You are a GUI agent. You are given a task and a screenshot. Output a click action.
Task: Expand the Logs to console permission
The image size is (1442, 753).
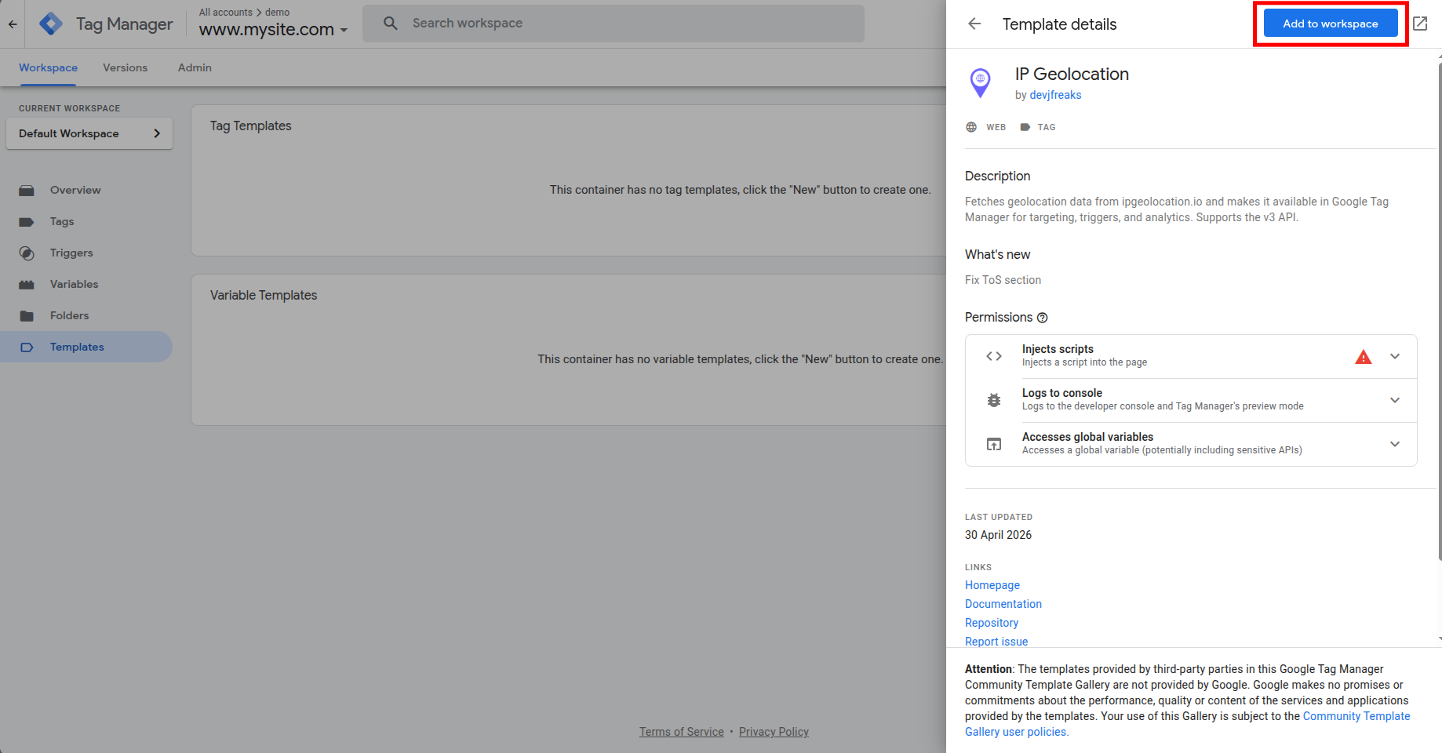click(x=1395, y=400)
